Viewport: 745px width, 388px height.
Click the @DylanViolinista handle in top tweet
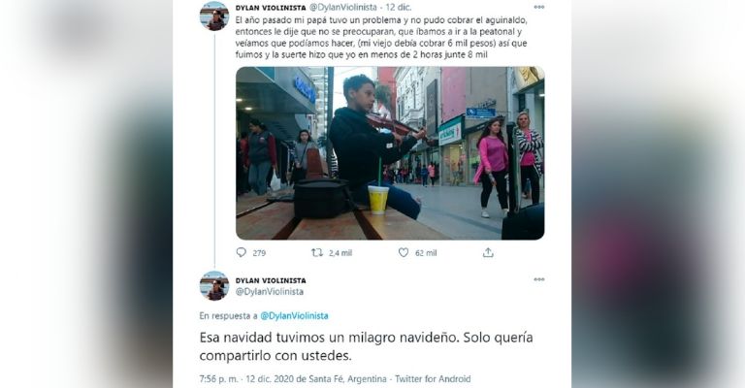pos(343,8)
